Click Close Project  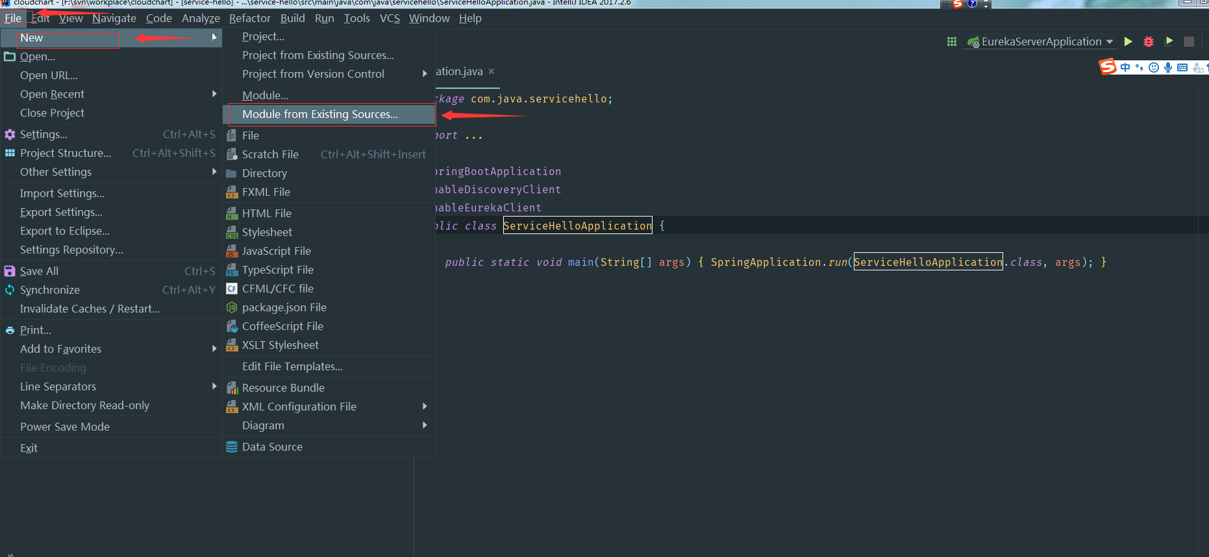(111, 113)
